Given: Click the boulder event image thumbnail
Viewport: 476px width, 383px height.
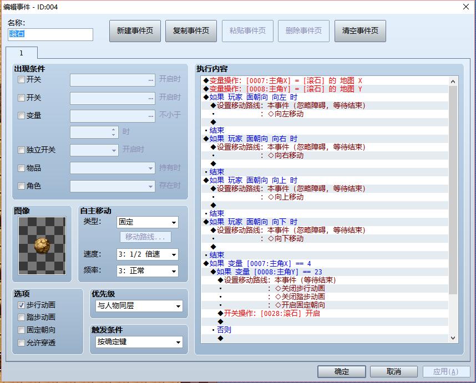Looking at the screenshot, I should 42,246.
